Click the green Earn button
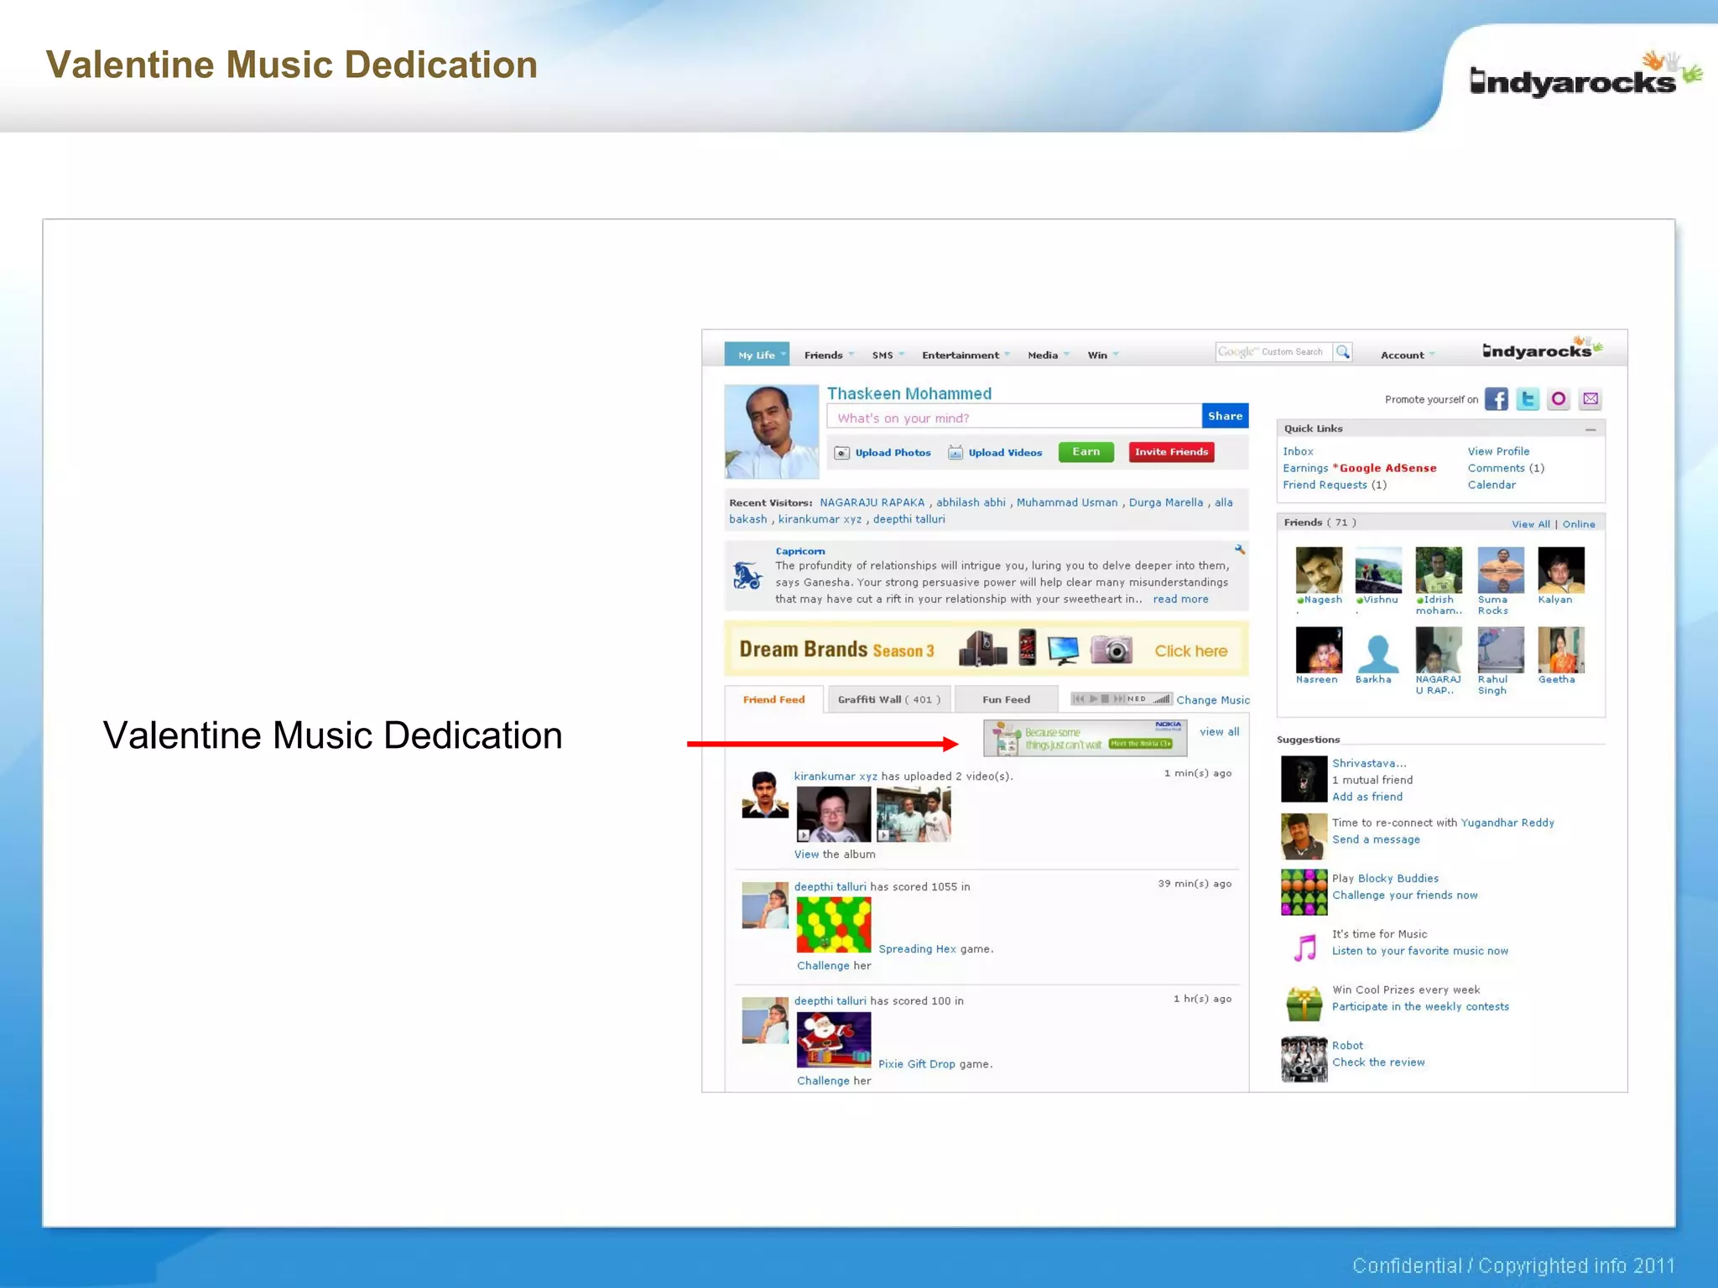The width and height of the screenshot is (1718, 1288). pyautogui.click(x=1085, y=452)
